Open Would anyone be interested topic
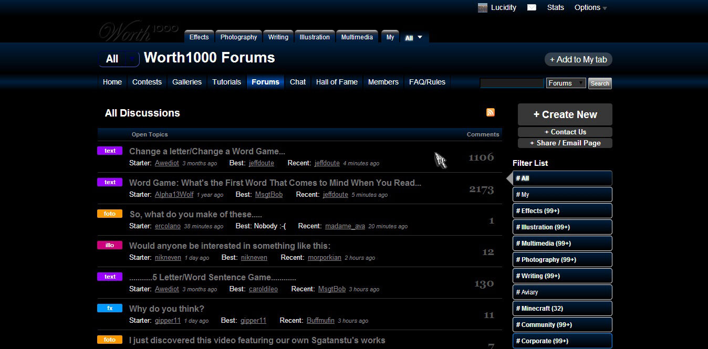This screenshot has height=349, width=708. click(230, 246)
